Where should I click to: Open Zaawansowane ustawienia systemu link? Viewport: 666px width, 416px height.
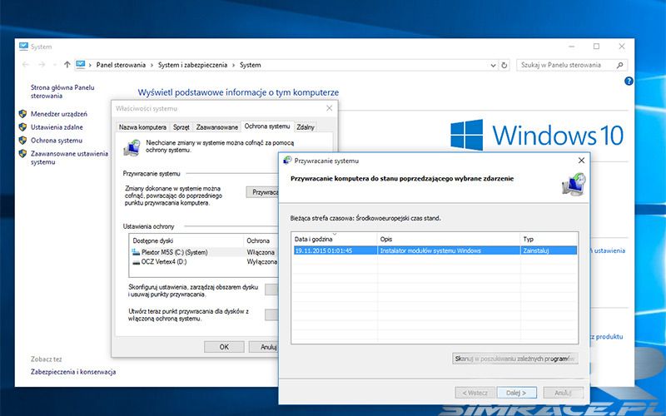tap(69, 158)
